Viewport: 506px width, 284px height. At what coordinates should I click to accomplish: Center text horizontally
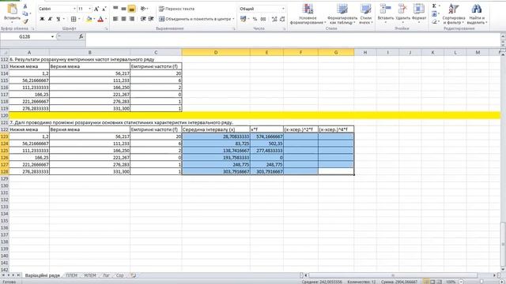pos(123,19)
